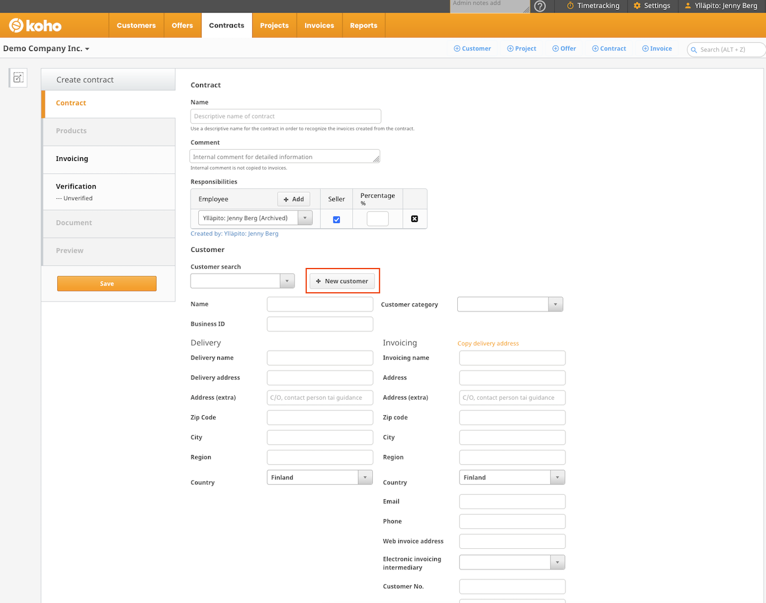766x603 pixels.
Task: Click the Business ID field
Action: [x=320, y=324]
